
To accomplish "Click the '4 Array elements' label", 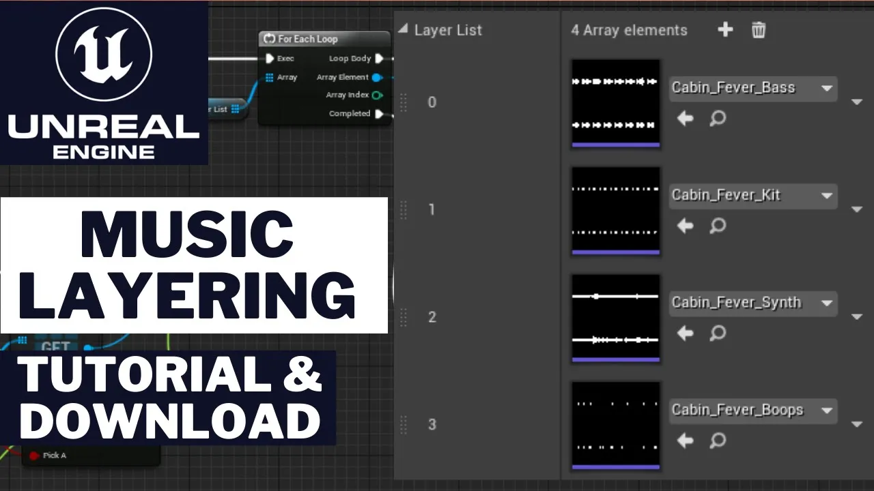I will pos(629,30).
